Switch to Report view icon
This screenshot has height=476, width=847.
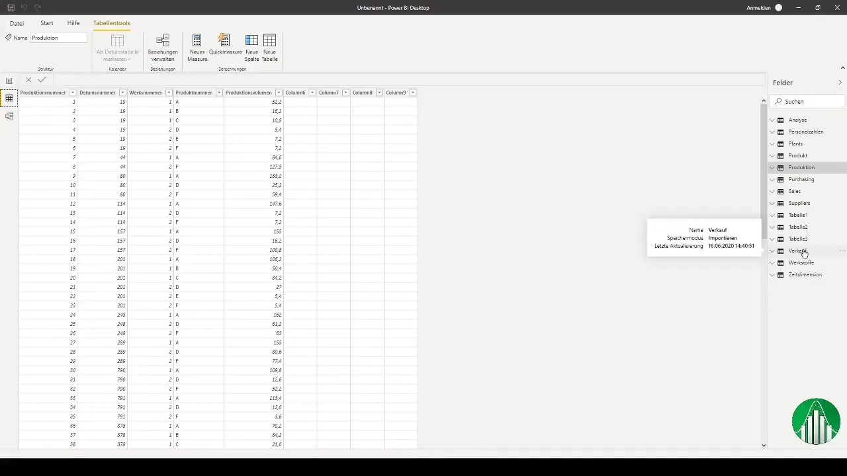click(x=9, y=81)
